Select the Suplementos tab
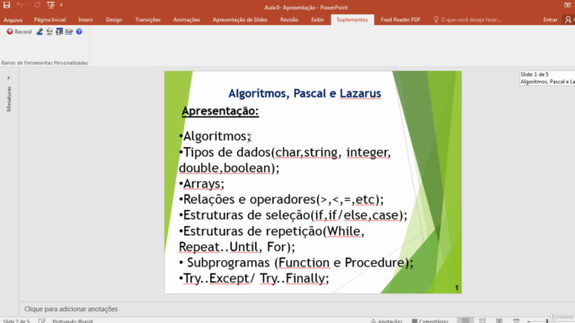575x323 pixels. coord(352,20)
